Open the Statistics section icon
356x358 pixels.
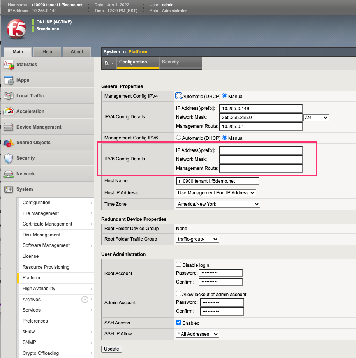pyautogui.click(x=9, y=65)
